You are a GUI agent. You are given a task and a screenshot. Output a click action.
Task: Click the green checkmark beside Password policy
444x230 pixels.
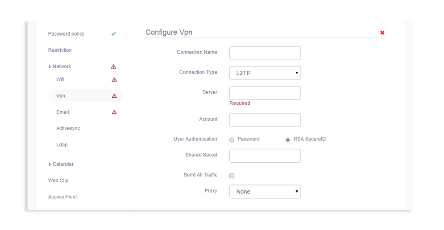click(x=114, y=34)
